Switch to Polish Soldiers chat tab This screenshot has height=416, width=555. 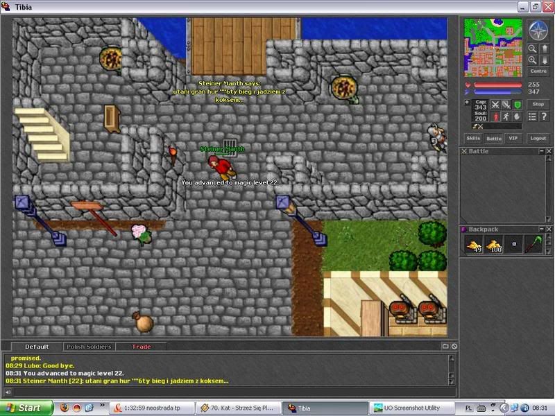coord(89,347)
